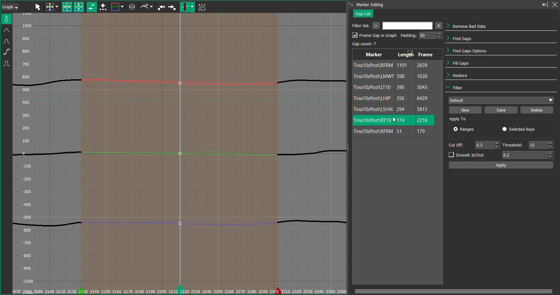Image resolution: width=560 pixels, height=295 pixels.
Task: Click the Save filter preset button
Action: [501, 110]
